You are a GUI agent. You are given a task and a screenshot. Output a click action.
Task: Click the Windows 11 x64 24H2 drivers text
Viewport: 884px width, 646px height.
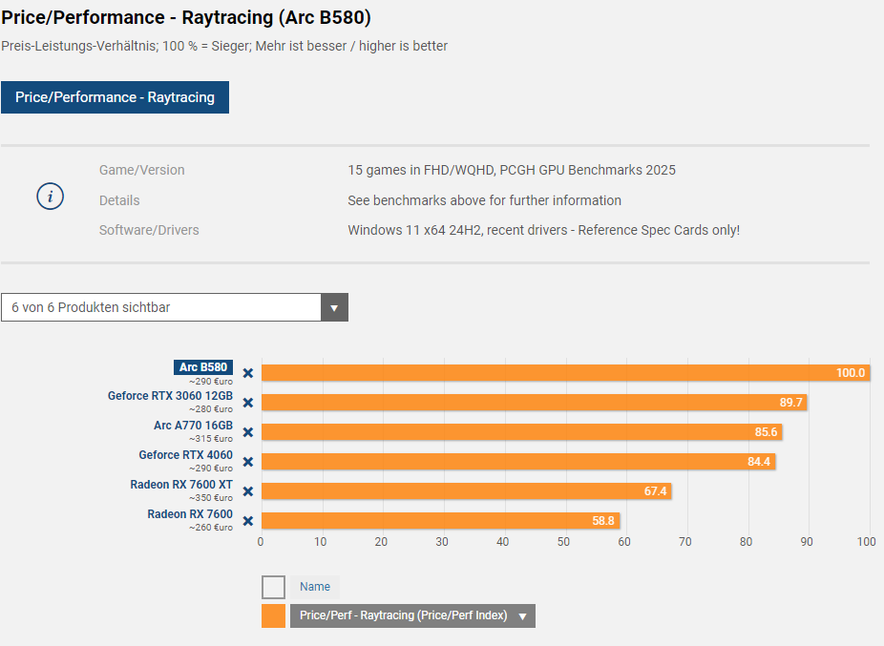[x=543, y=230]
